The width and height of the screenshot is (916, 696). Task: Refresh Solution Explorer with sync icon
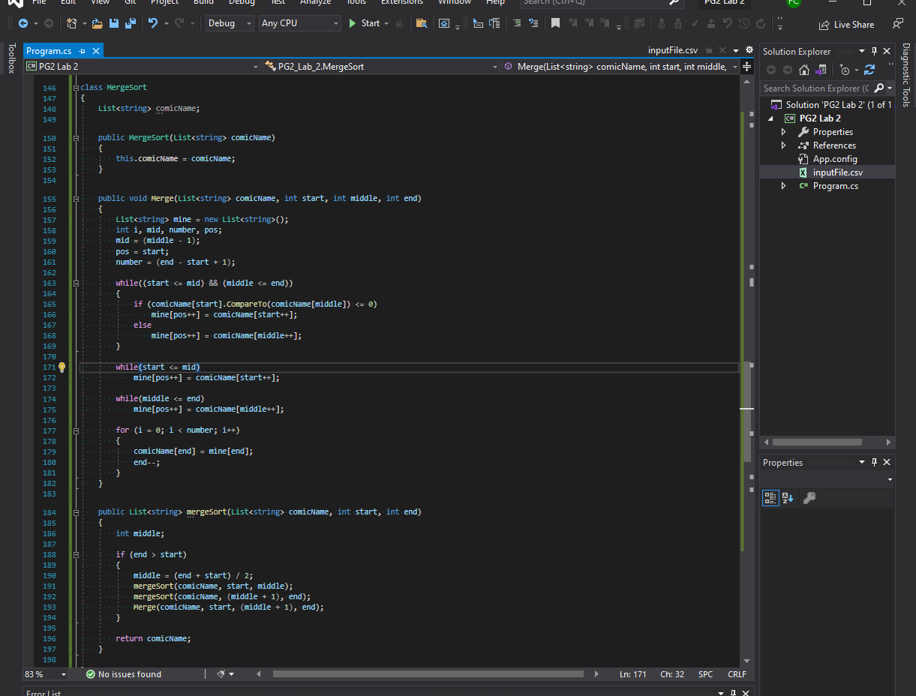pyautogui.click(x=869, y=70)
